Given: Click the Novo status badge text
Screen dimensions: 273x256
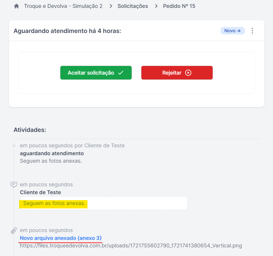Looking at the screenshot, I should [x=230, y=31].
